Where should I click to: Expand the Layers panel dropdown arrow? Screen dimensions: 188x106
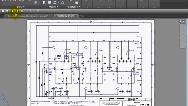pyautogui.click(x=87, y=7)
